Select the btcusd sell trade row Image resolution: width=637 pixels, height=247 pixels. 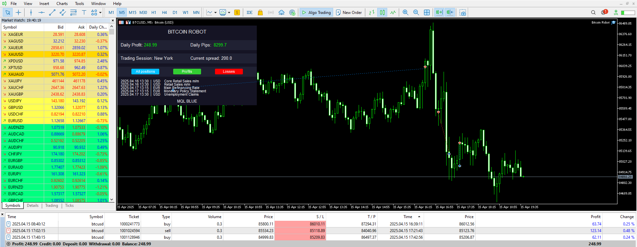(320, 231)
